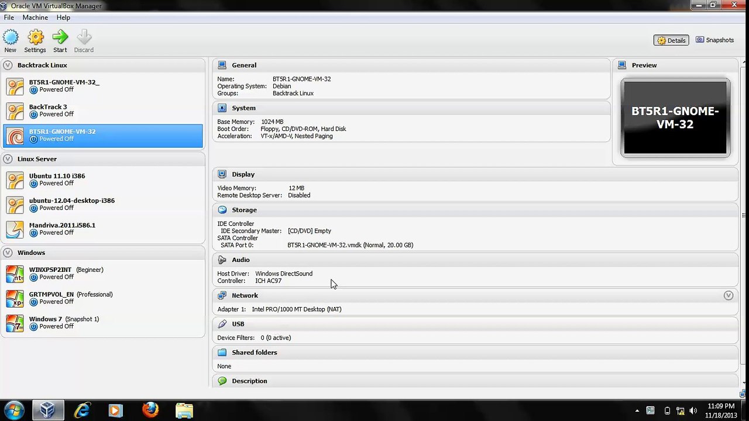Open Audio settings header link
The height and width of the screenshot is (421, 749).
[240, 260]
